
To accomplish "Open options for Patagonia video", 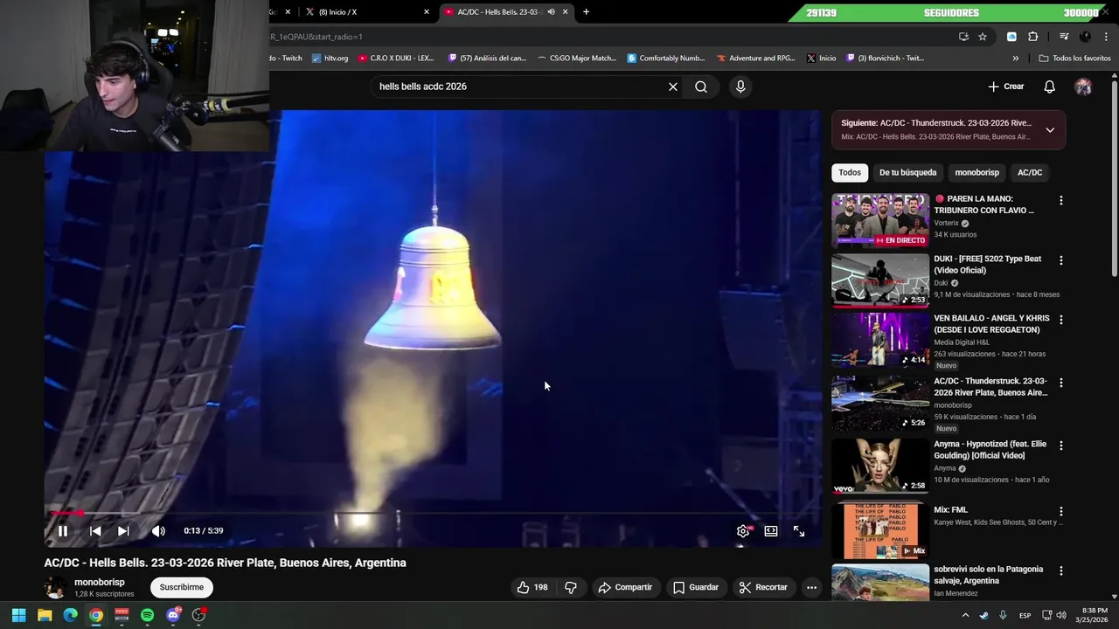I will click(x=1061, y=570).
